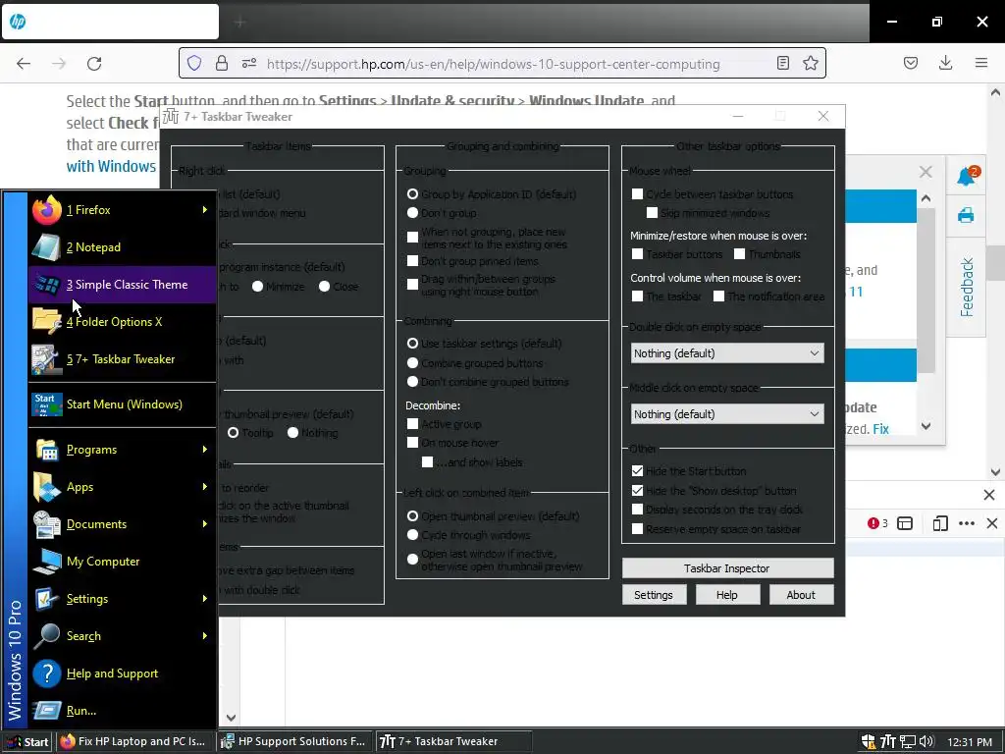This screenshot has width=1005, height=754.
Task: Open Folder Options X entry
Action: point(122,321)
